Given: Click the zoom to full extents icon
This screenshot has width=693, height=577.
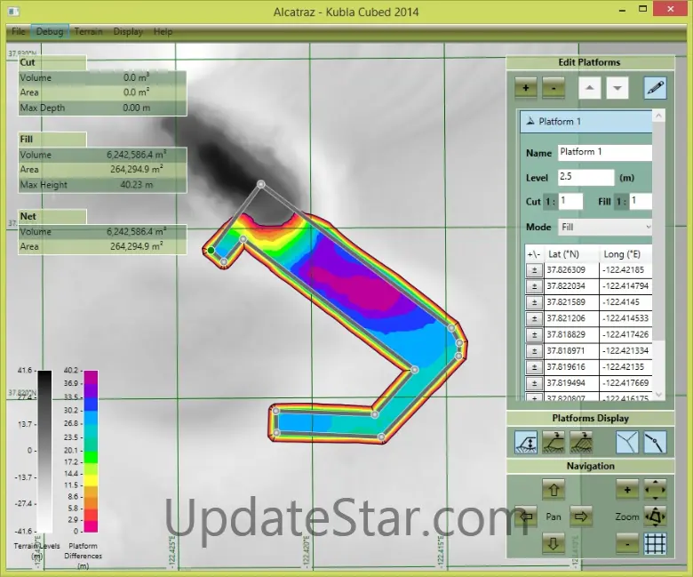Looking at the screenshot, I should 655,490.
